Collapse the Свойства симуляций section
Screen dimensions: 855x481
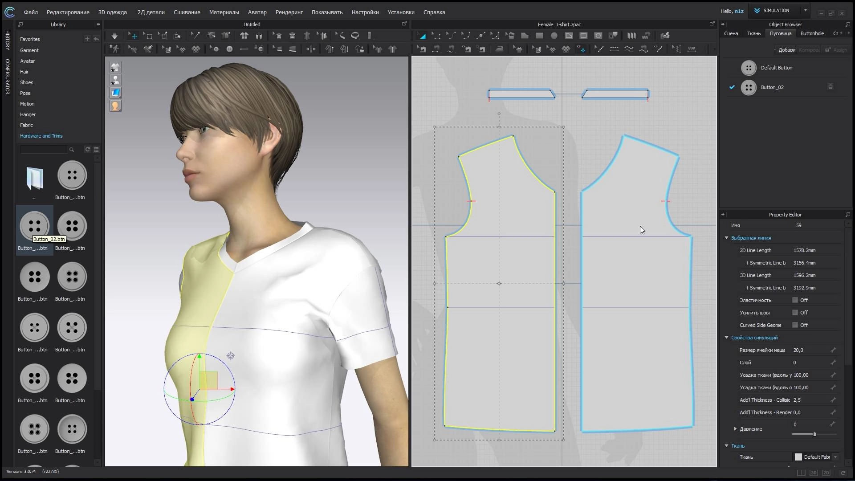727,338
